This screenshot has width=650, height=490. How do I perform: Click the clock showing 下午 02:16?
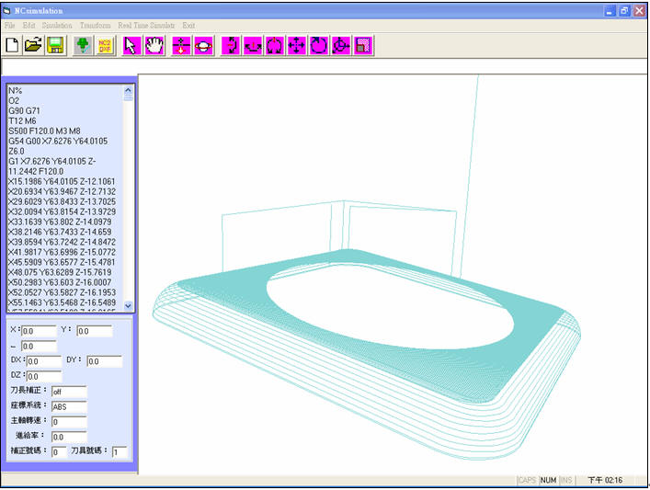click(605, 480)
